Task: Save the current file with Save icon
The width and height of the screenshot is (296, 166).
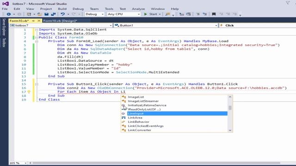Action: [46, 14]
